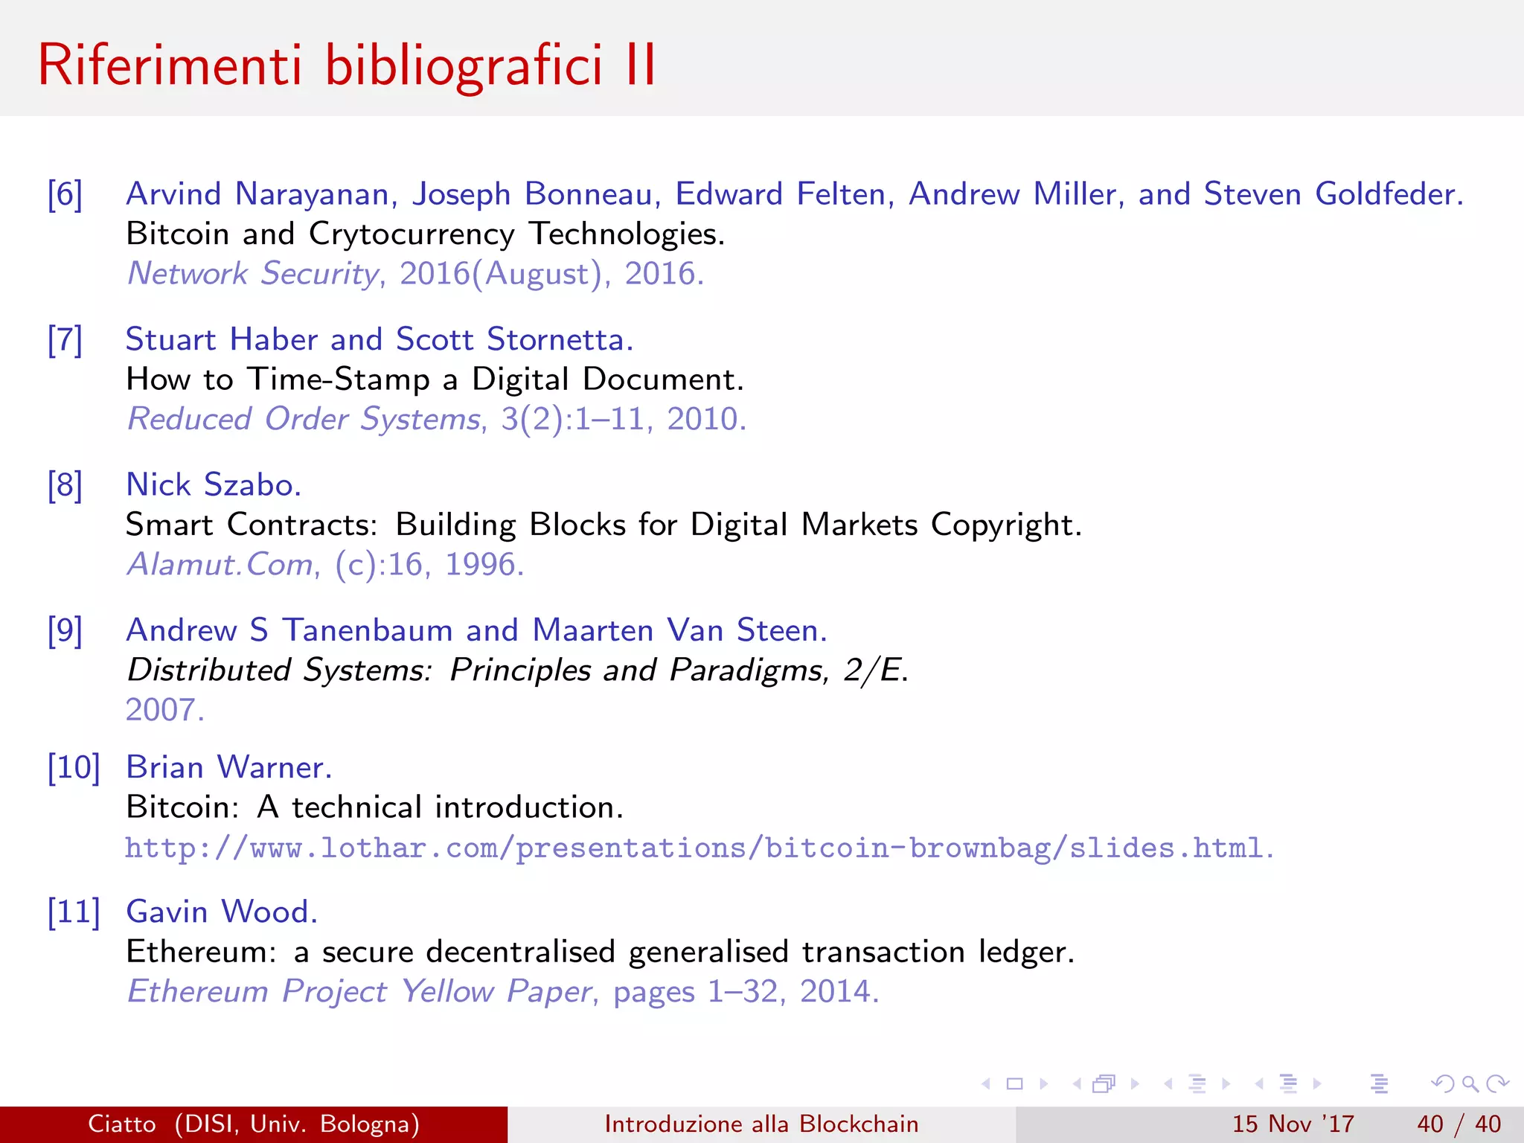Click the author name 'Nick Szabo.'
This screenshot has width=1524, height=1143.
(x=214, y=484)
